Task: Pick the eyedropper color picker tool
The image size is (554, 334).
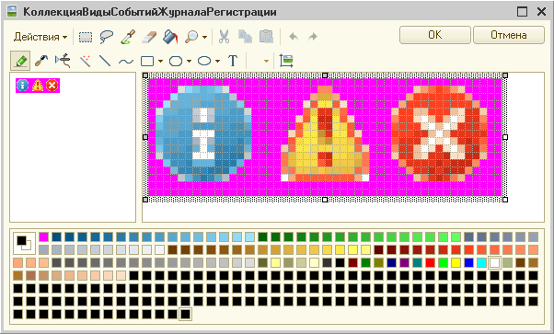Action: coord(128,37)
